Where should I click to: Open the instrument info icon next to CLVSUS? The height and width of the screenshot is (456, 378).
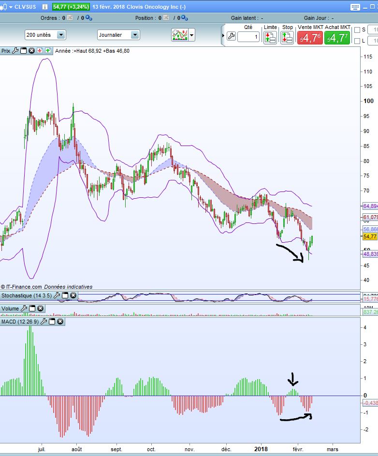click(45, 7)
